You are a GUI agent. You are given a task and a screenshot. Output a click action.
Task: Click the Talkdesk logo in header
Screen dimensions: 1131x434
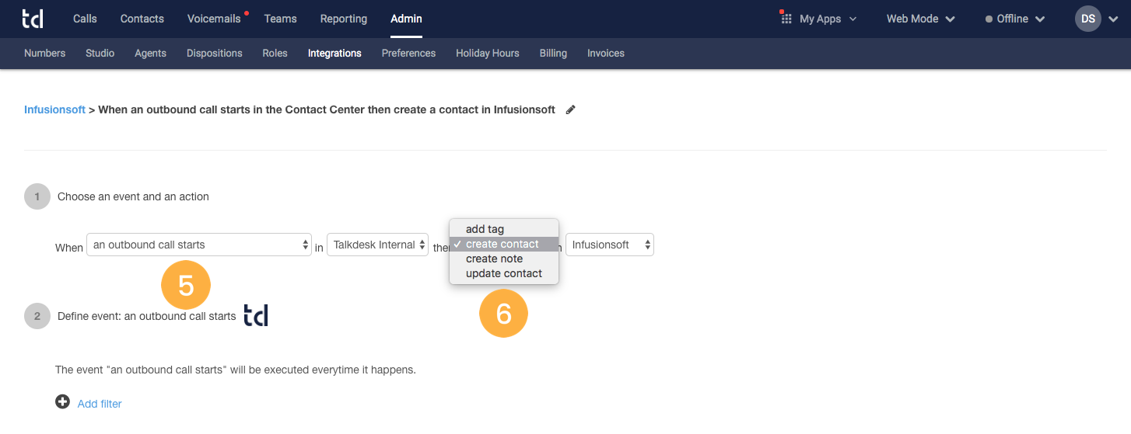[33, 19]
